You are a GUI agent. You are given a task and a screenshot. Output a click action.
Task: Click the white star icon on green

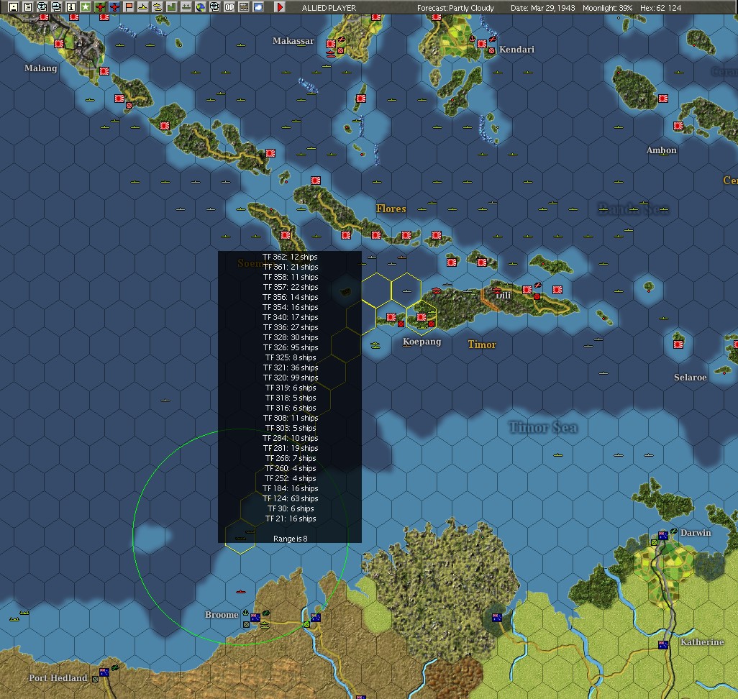[86, 6]
